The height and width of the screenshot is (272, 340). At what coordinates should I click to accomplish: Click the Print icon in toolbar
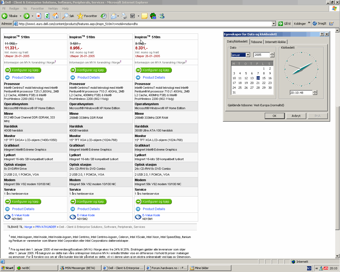point(124,16)
